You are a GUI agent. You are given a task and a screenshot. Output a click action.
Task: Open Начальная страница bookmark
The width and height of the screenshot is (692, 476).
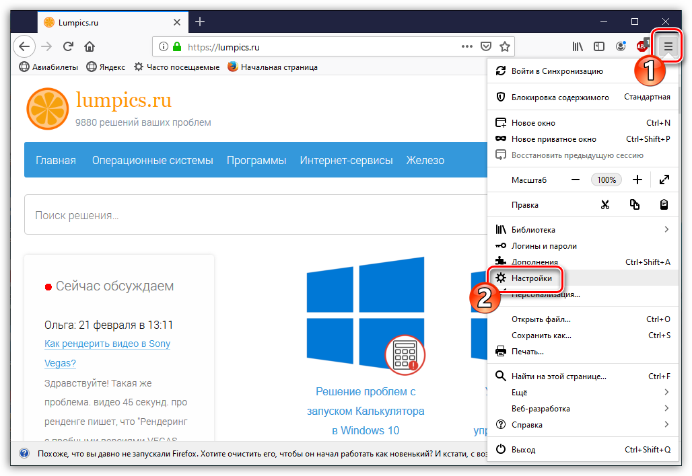[x=273, y=67]
